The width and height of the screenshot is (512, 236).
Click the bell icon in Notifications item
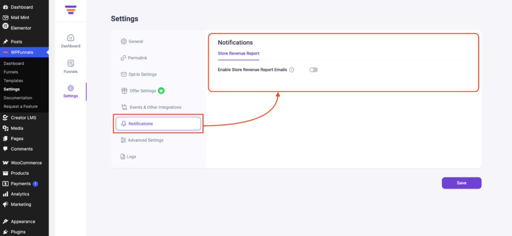tap(123, 124)
